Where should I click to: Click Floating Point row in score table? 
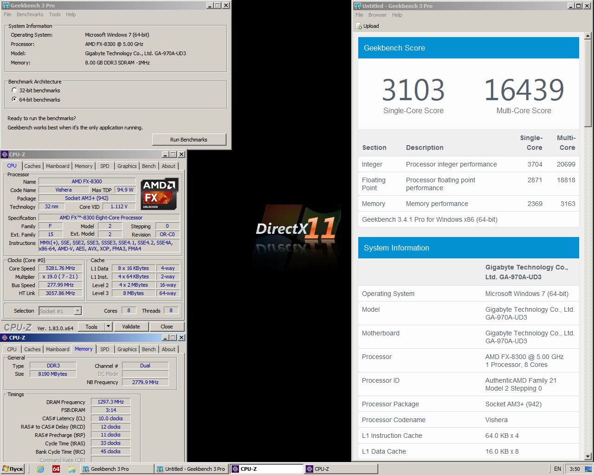coord(469,184)
